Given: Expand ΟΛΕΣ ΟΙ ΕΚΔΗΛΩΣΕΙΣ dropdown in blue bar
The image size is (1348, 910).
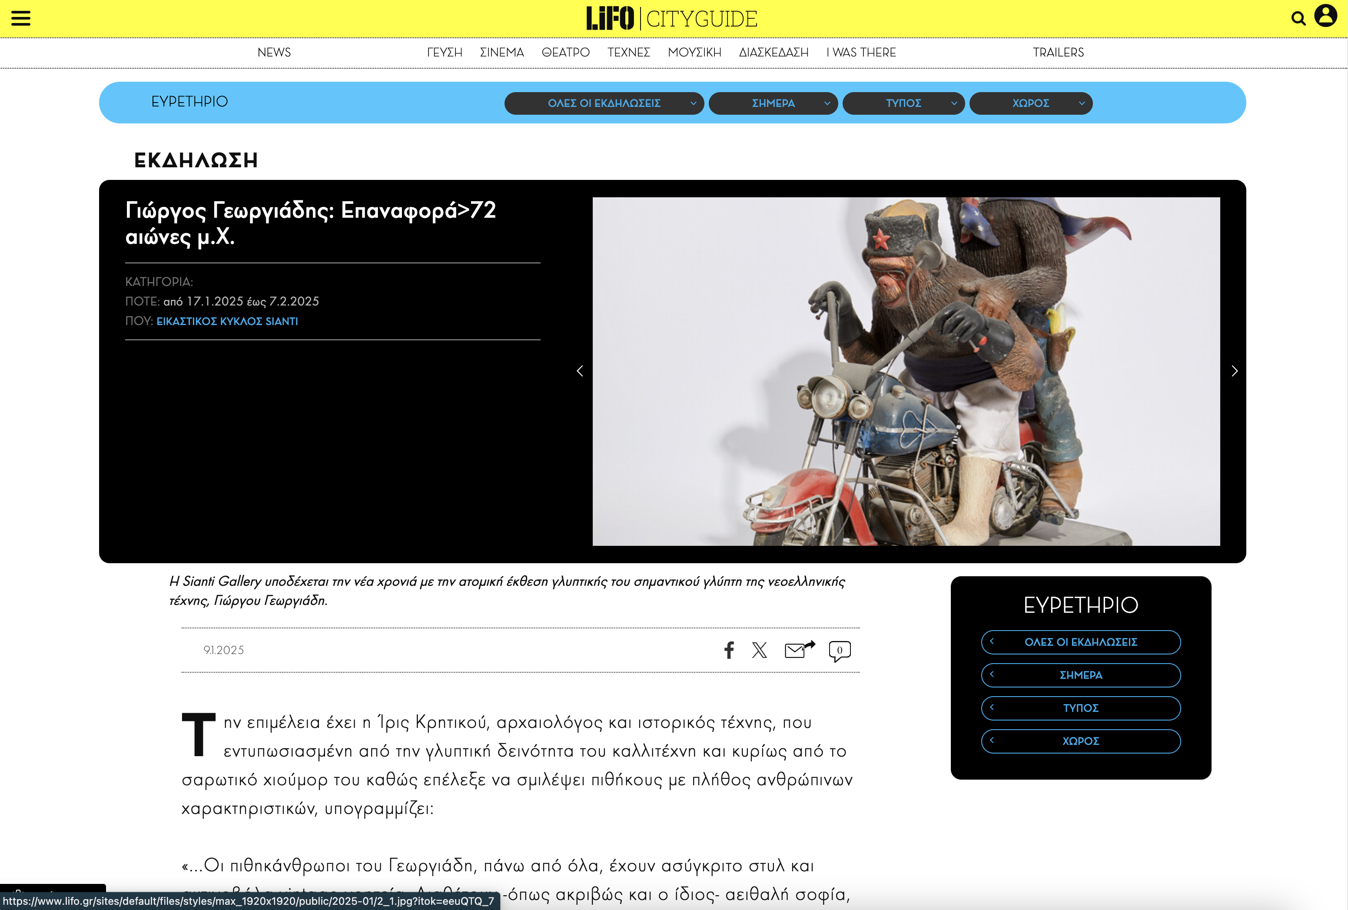Looking at the screenshot, I should pos(604,103).
